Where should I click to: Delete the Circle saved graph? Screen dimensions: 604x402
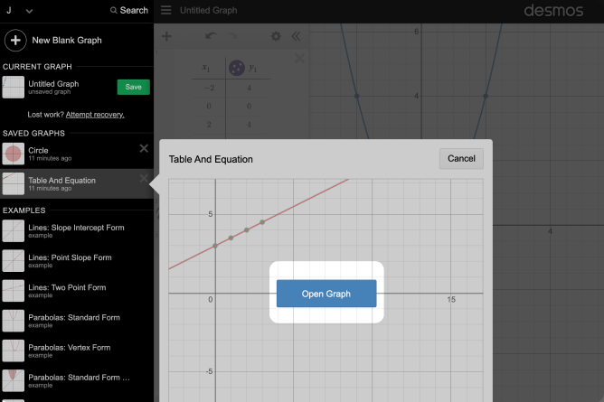[x=144, y=149]
